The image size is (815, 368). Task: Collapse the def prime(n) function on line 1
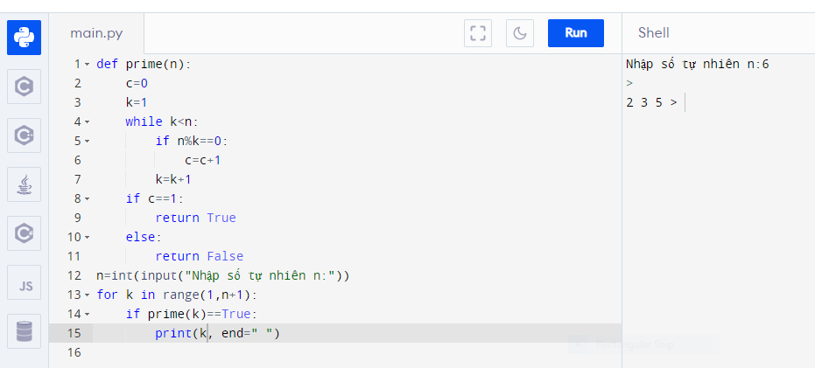click(88, 65)
